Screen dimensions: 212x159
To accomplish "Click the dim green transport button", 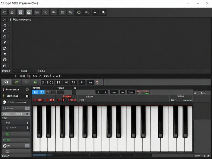I will pos(26,82).
